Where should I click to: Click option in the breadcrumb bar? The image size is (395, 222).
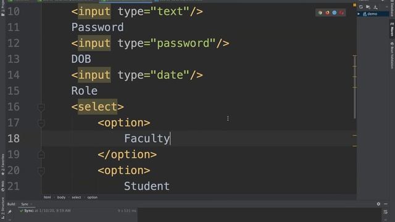tap(93, 197)
